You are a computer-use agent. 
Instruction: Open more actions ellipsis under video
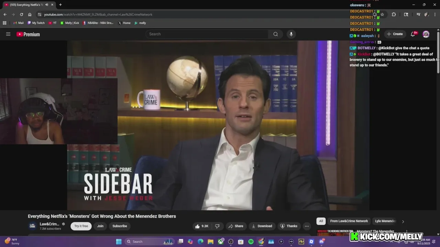pos(307,226)
